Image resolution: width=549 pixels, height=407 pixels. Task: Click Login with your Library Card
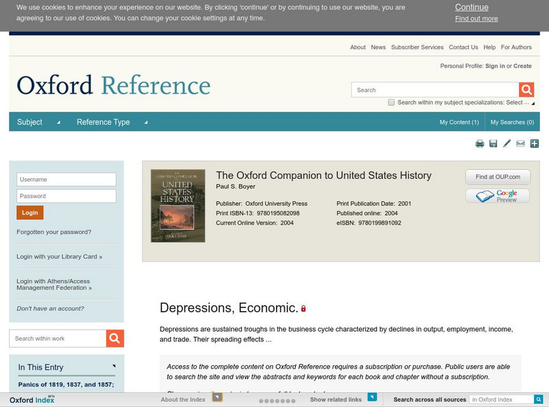coord(59,257)
